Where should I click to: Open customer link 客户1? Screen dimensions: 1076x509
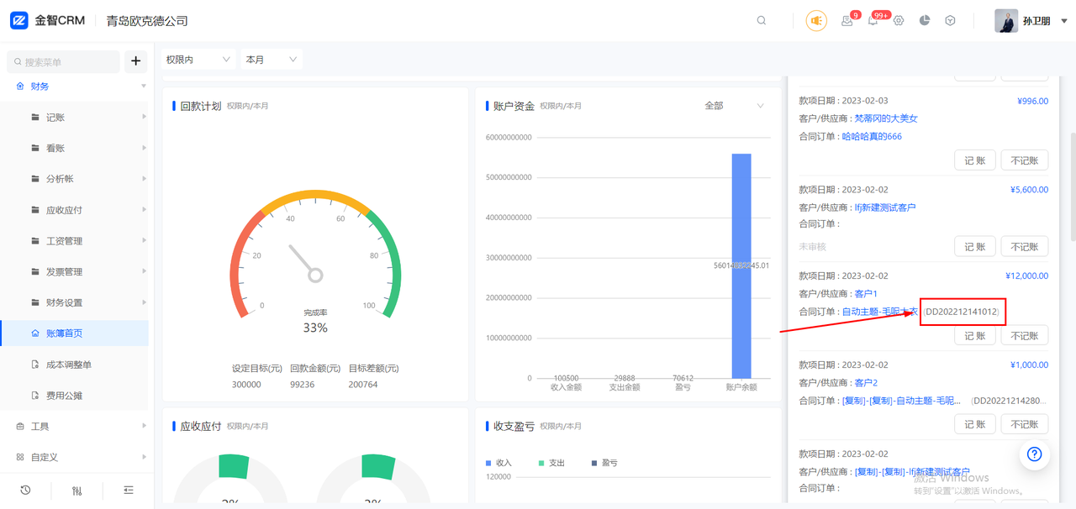tap(866, 294)
